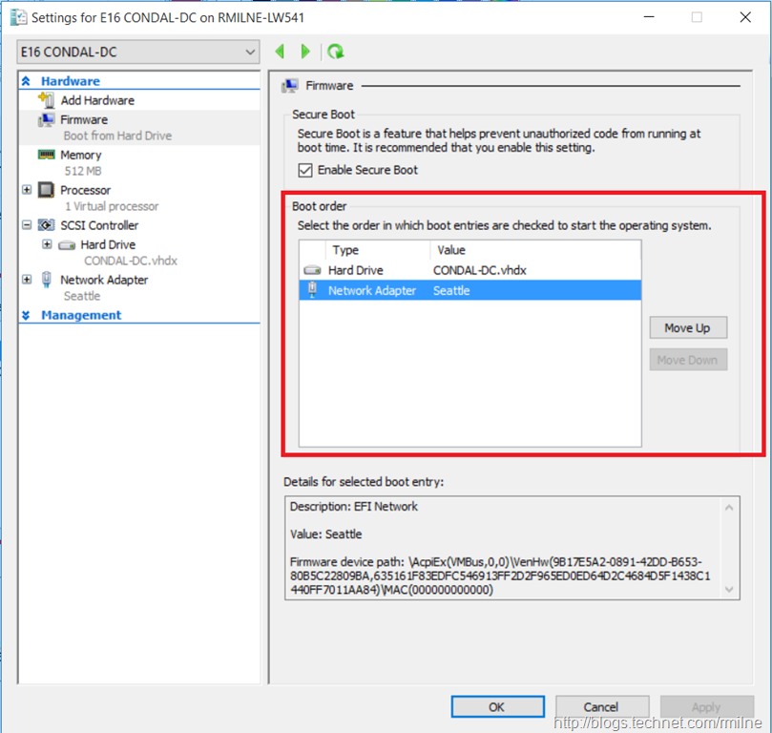Screen dimensions: 772x733
Task: Click the Cancel button
Action: pos(601,707)
